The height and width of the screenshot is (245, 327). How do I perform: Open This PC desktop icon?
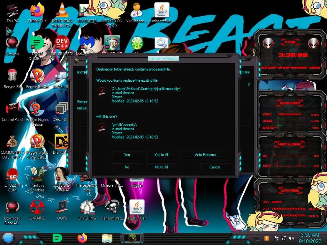(x=12, y=13)
